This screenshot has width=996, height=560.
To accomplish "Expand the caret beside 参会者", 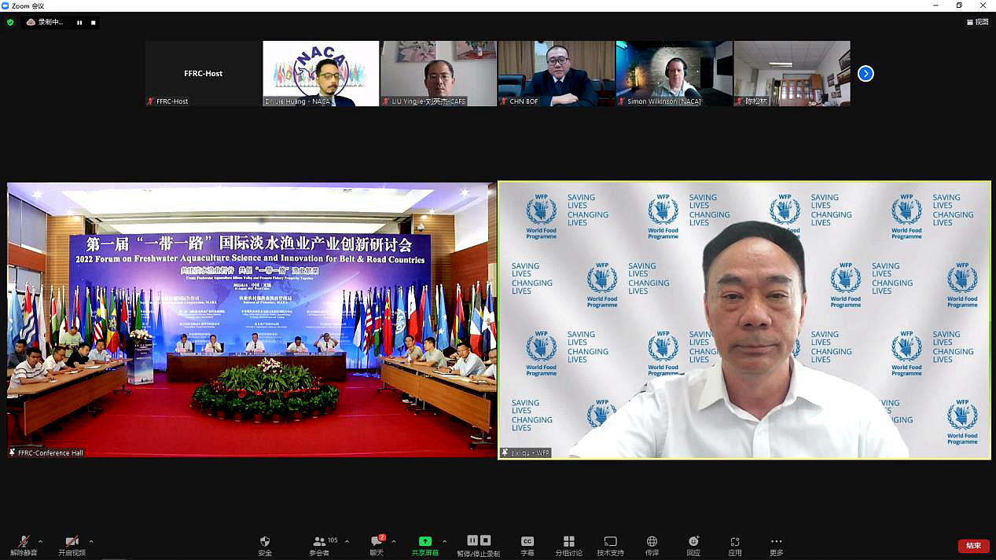I will click(347, 541).
